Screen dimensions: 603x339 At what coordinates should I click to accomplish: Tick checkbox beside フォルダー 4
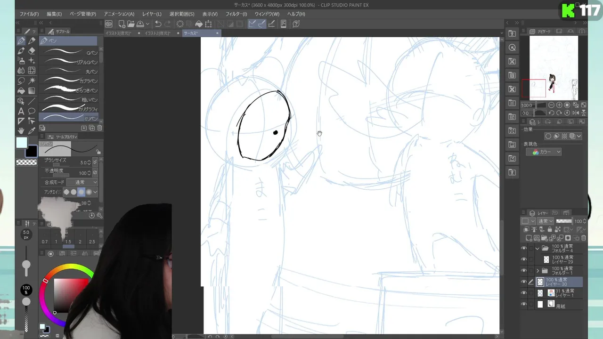531,248
